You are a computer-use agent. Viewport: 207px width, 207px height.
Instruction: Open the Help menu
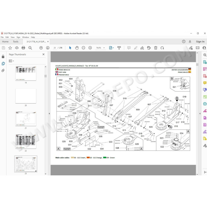coord(33,37)
